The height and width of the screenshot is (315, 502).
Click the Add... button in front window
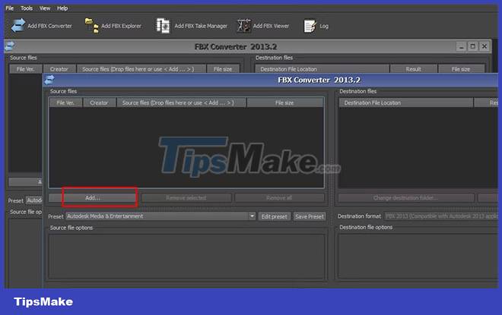coord(93,198)
